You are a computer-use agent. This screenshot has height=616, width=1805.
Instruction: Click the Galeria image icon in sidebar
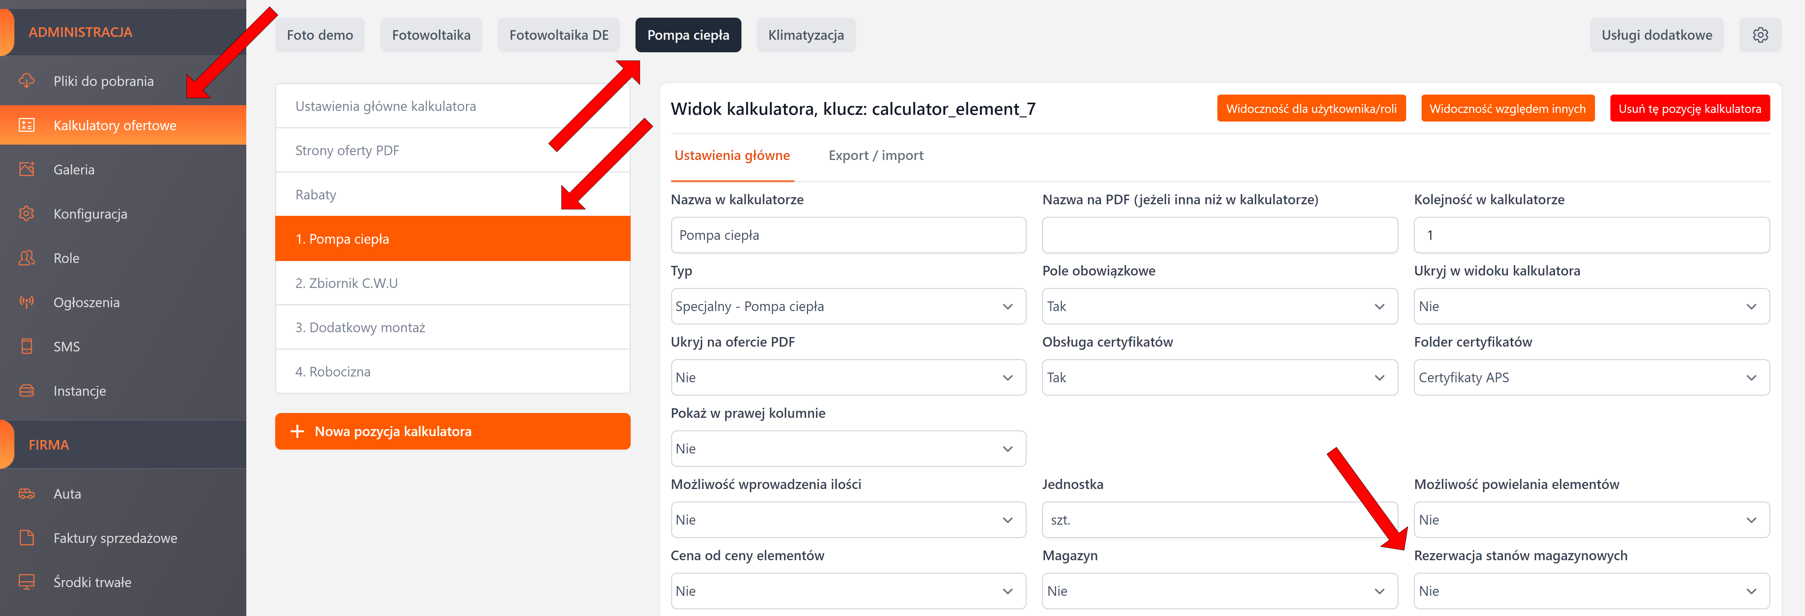pos(27,169)
